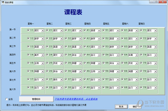Open subject dropdown for period 35
The image size is (168, 111).
(80, 63)
